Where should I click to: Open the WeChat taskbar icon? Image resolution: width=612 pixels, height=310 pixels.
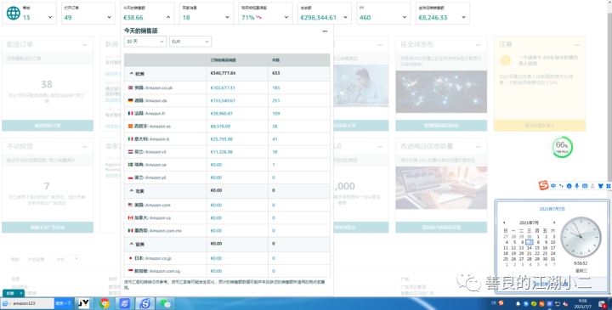coord(166,303)
